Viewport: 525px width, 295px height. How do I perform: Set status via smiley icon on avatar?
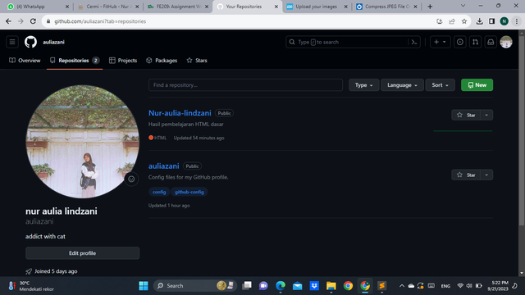pos(131,179)
